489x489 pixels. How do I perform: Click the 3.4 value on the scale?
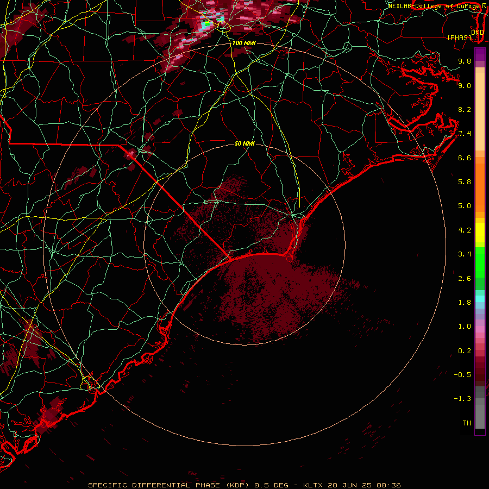pos(465,254)
